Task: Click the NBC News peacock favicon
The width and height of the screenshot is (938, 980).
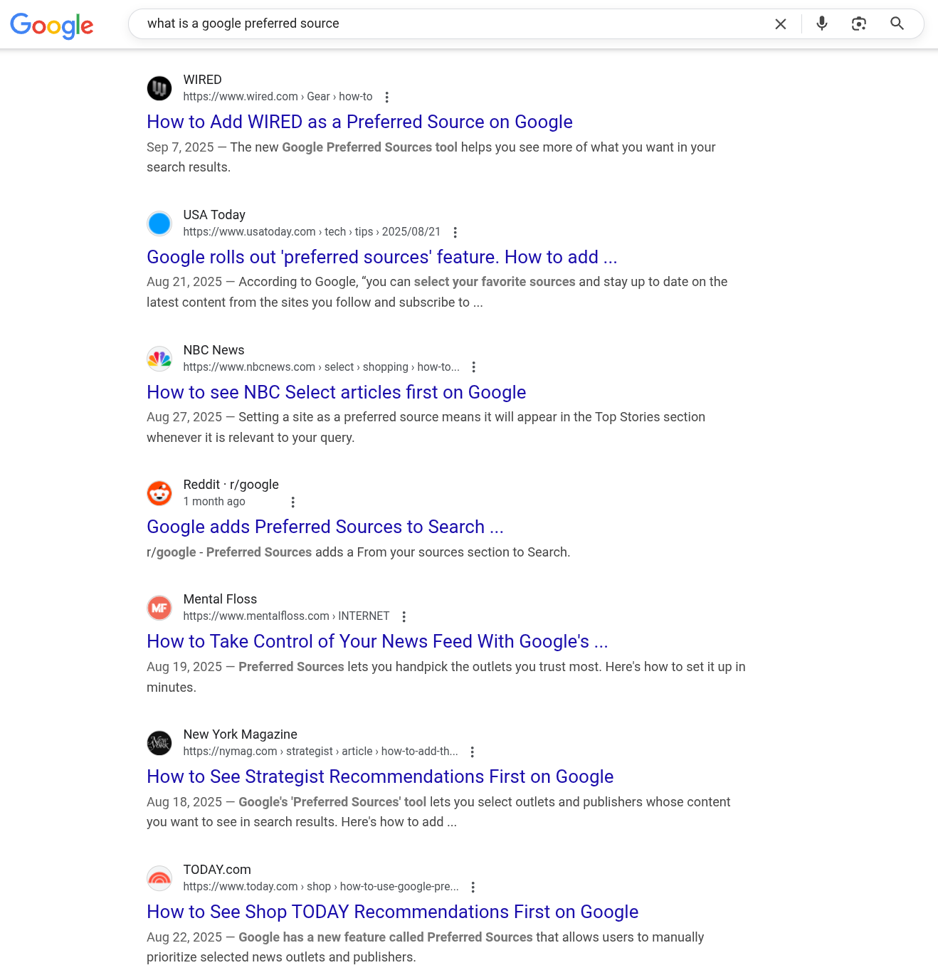Action: (x=159, y=359)
